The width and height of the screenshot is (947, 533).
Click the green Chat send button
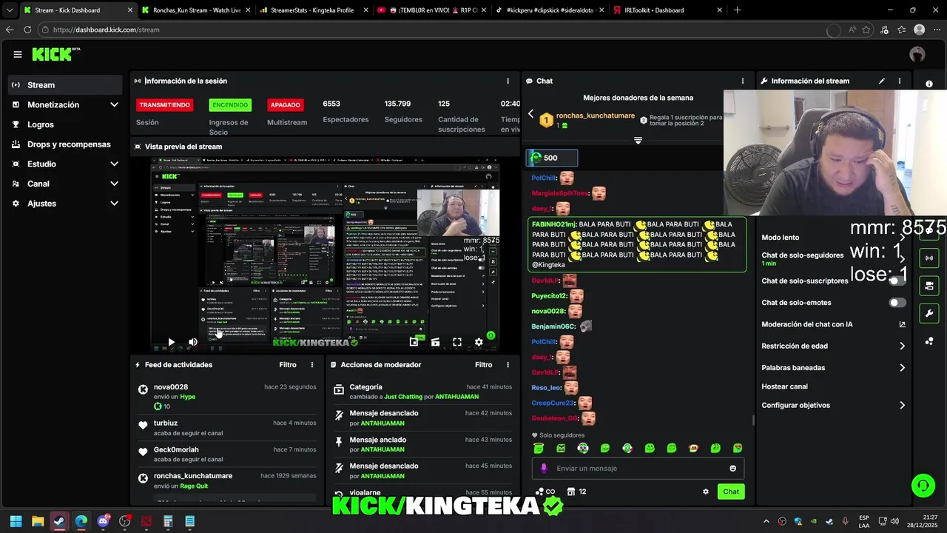click(731, 492)
